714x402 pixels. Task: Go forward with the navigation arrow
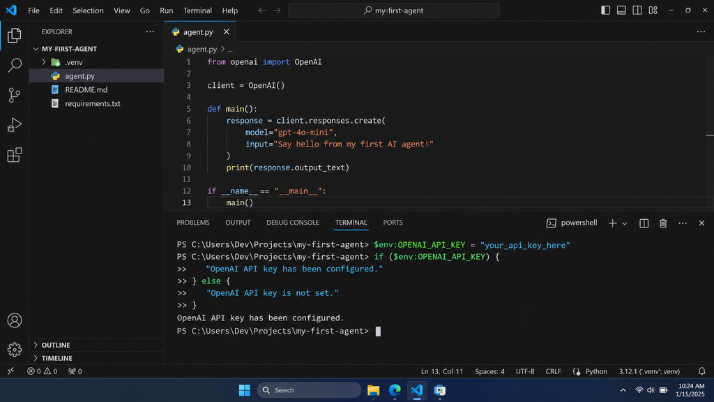tap(277, 10)
